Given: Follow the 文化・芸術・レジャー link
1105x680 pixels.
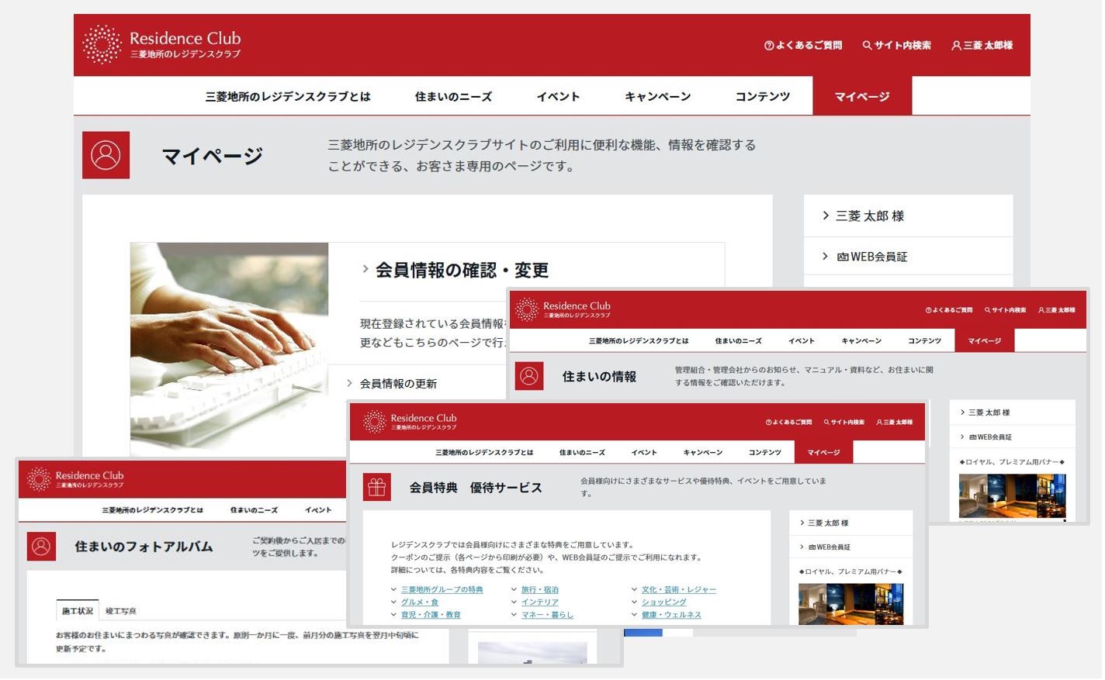Looking at the screenshot, I should 678,590.
